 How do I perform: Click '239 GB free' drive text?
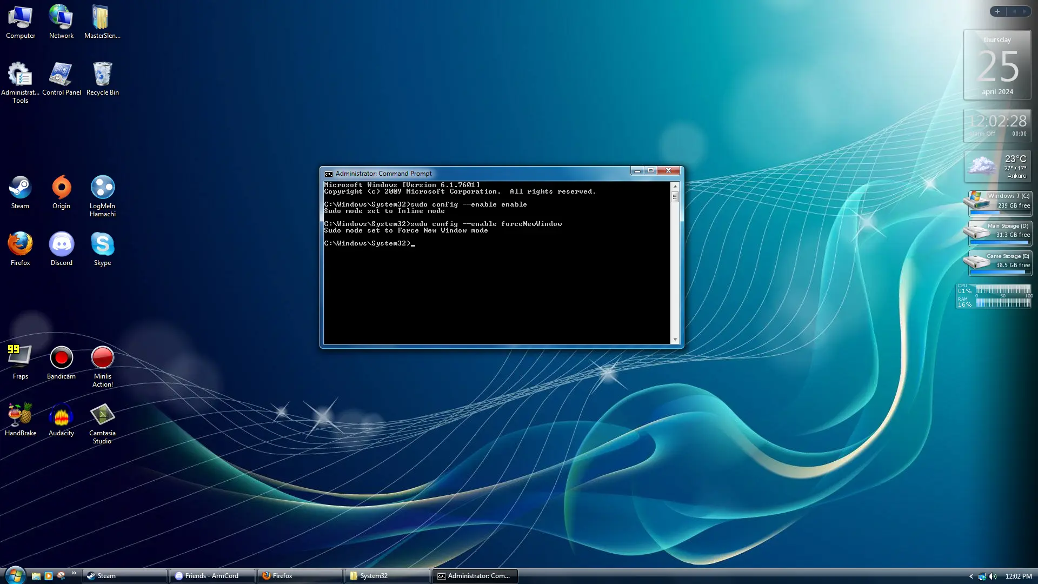(x=1014, y=205)
